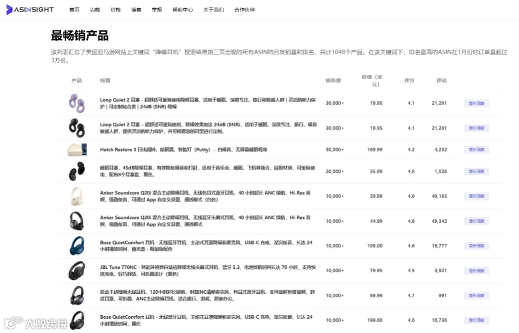Click the JBL Tune 770NC title text

coord(208,271)
